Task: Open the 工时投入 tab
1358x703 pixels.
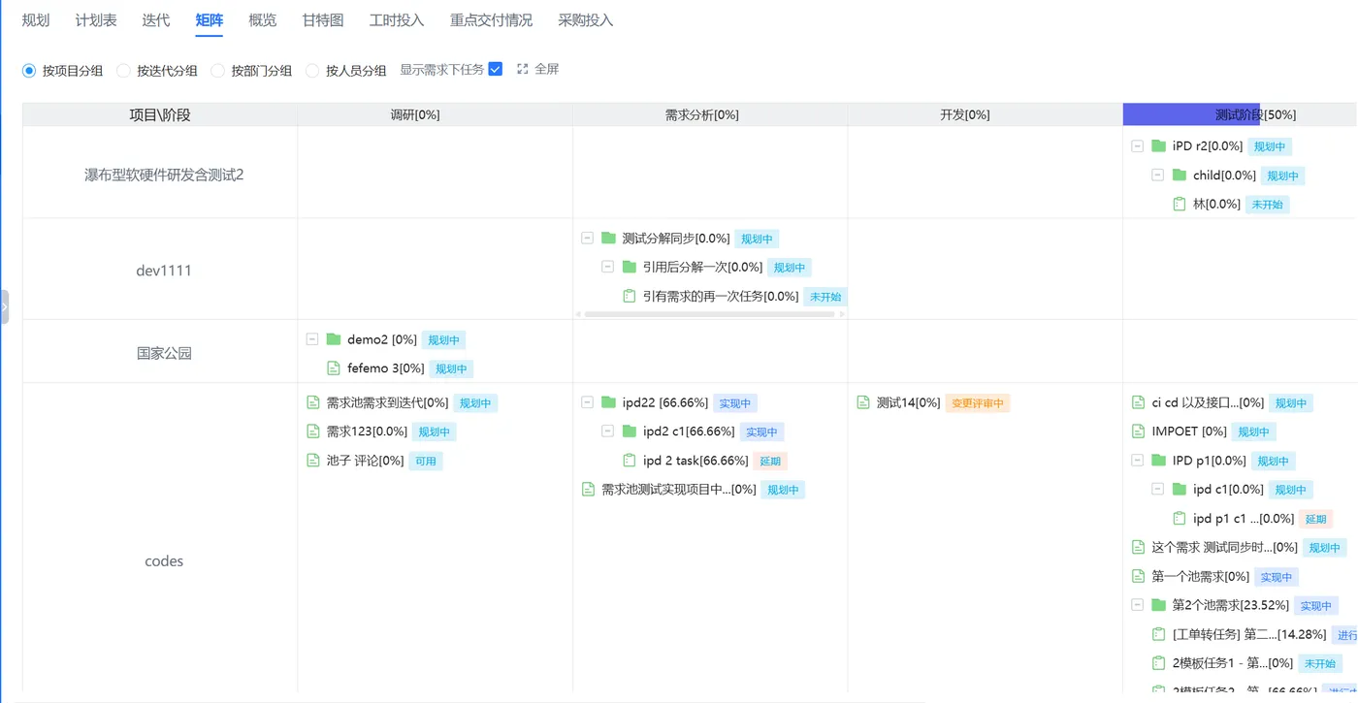Action: click(x=397, y=20)
